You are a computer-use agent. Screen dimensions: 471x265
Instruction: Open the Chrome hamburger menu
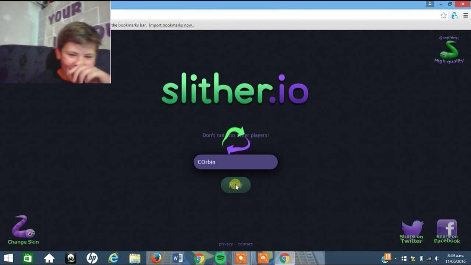tap(465, 15)
